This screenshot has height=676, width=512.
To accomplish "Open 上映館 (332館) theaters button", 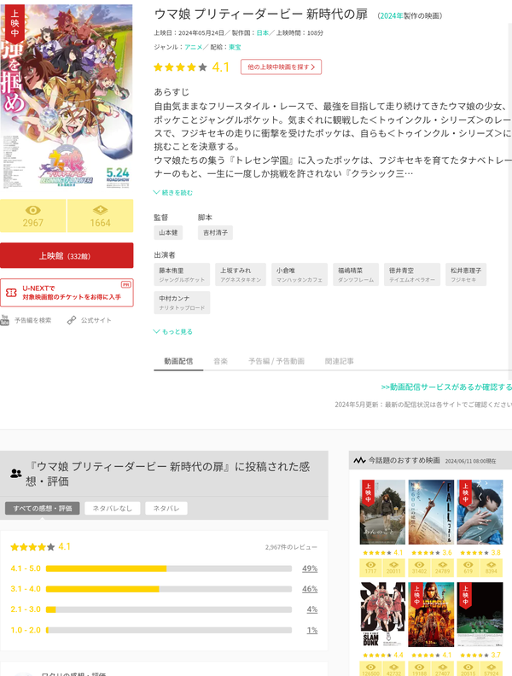I will pos(67,256).
